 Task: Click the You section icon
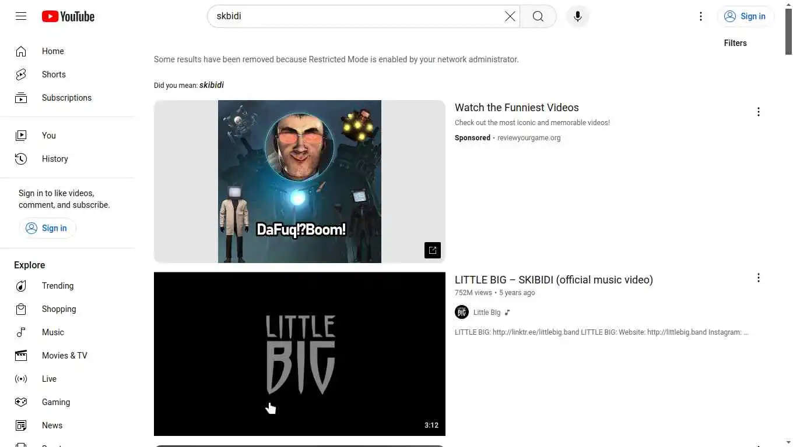21,136
